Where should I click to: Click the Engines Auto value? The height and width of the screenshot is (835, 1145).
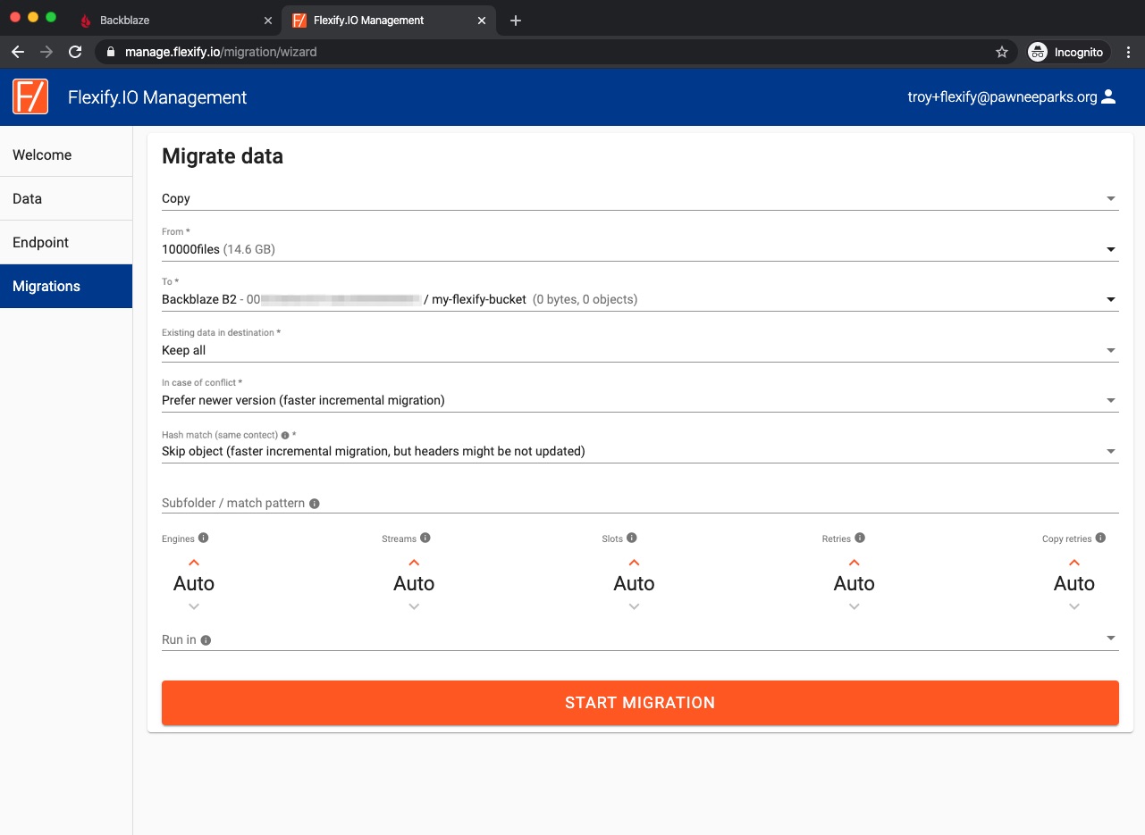pos(194,583)
